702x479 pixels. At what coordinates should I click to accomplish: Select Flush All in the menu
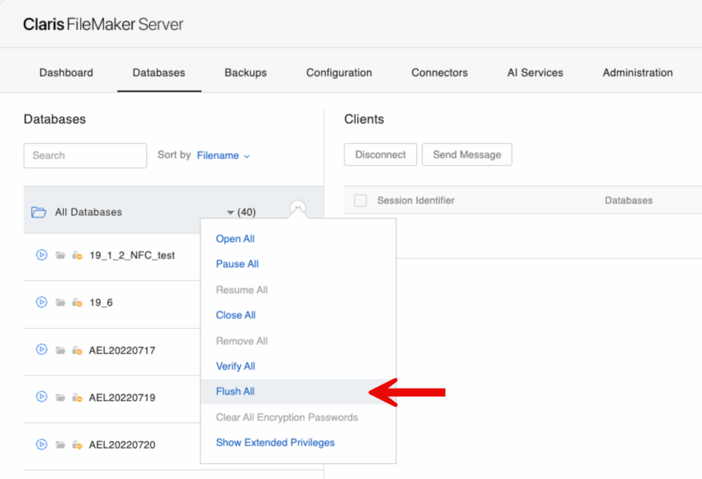pos(235,391)
